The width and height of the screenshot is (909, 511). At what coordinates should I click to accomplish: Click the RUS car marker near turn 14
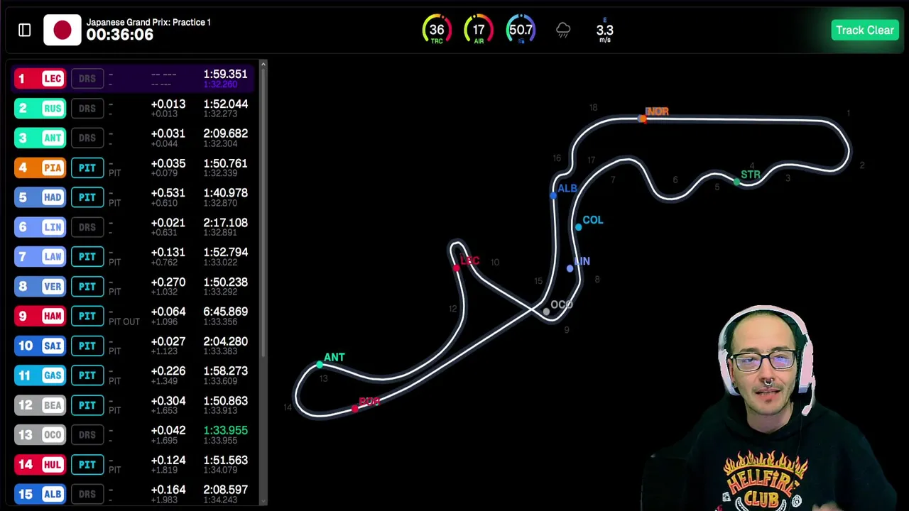[354, 409]
